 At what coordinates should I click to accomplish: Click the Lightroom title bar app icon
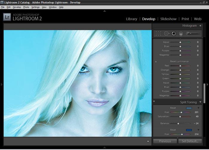(2, 2)
